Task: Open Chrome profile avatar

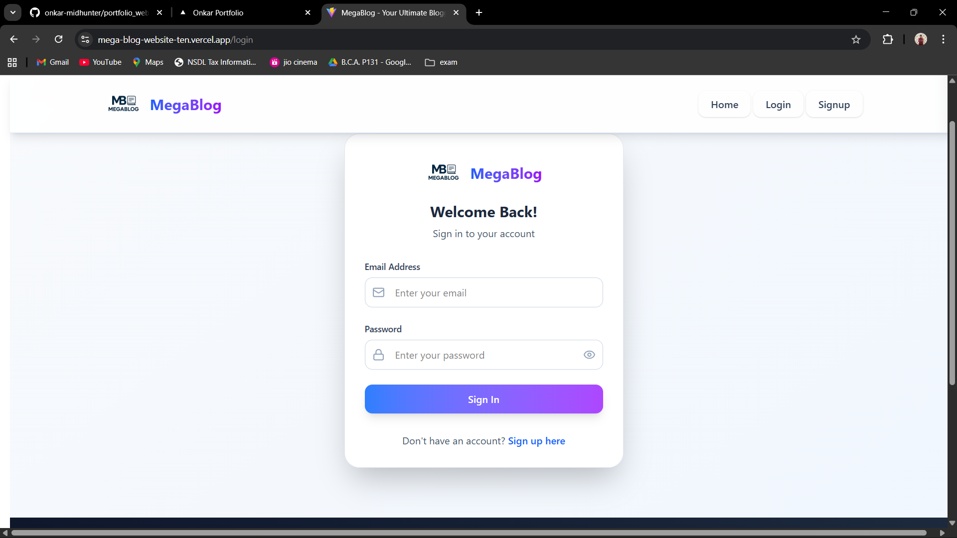Action: coord(921,40)
